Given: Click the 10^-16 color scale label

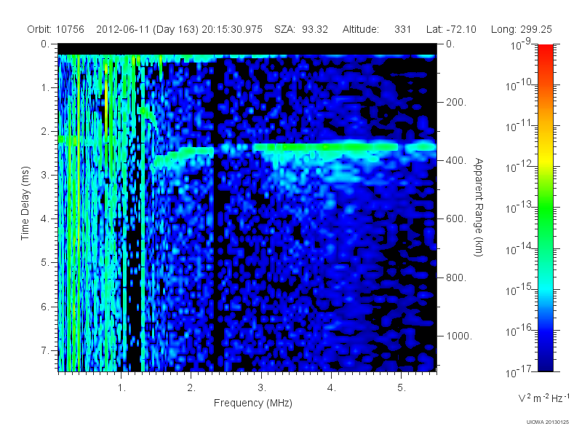Looking at the screenshot, I should coord(519,331).
